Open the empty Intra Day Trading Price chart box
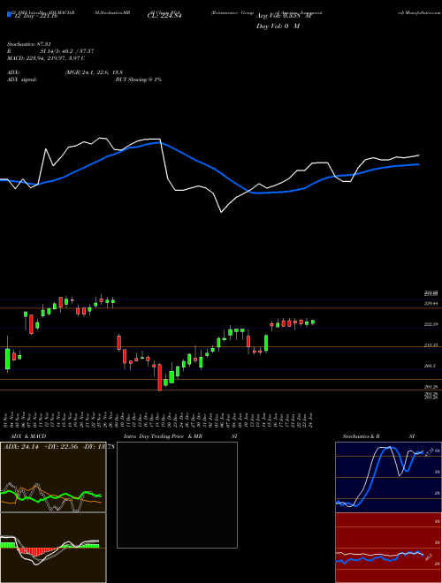 point(177,495)
